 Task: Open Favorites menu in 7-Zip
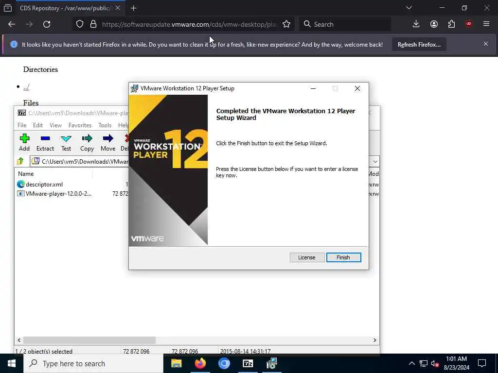tap(80, 125)
